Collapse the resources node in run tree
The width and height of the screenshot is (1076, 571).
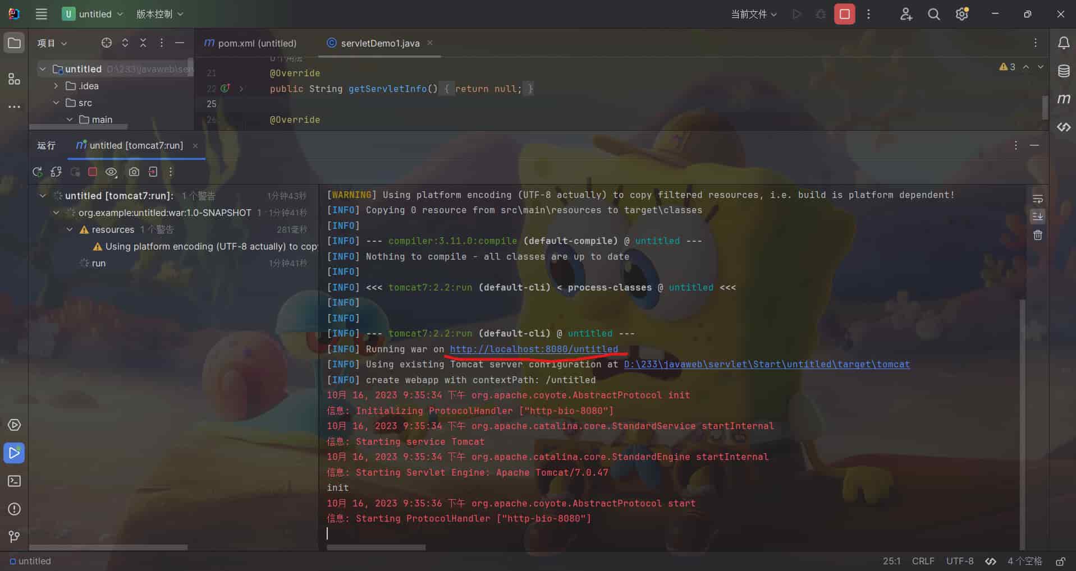tap(70, 229)
